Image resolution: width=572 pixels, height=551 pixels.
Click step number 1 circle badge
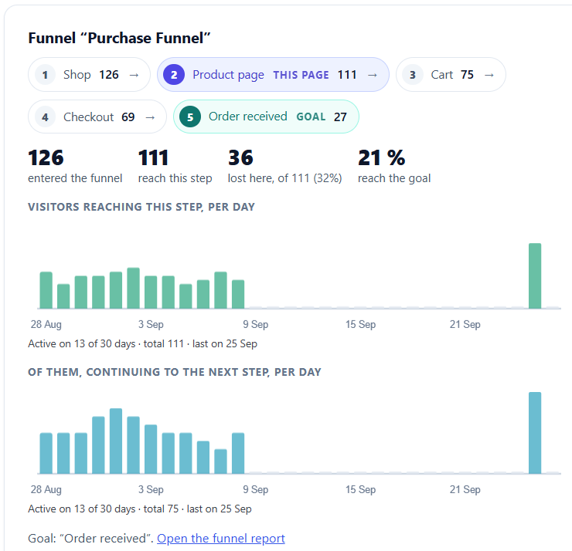[46, 75]
